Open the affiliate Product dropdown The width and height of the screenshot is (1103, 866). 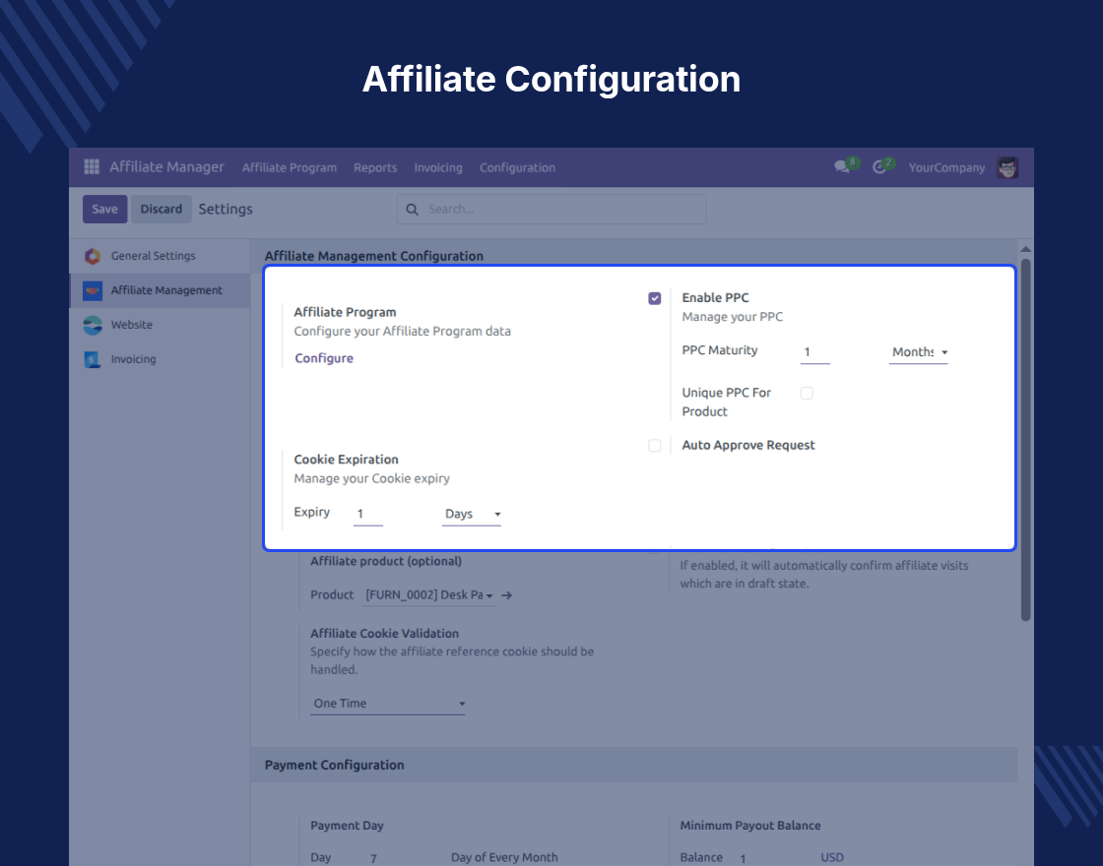click(428, 595)
